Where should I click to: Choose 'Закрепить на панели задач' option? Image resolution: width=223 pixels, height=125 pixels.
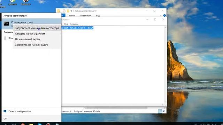(x=31, y=45)
